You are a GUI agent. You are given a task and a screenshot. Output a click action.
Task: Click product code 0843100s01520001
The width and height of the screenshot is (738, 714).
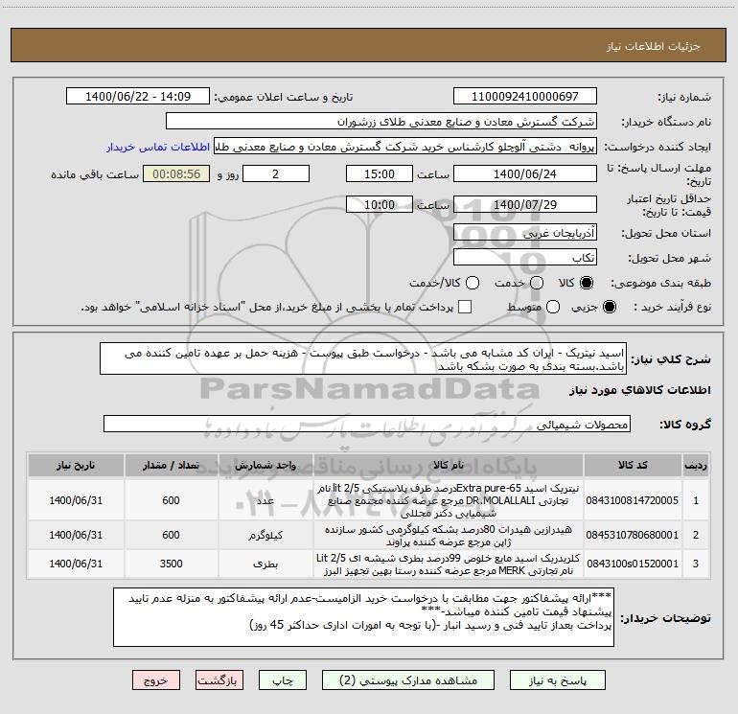tap(633, 564)
